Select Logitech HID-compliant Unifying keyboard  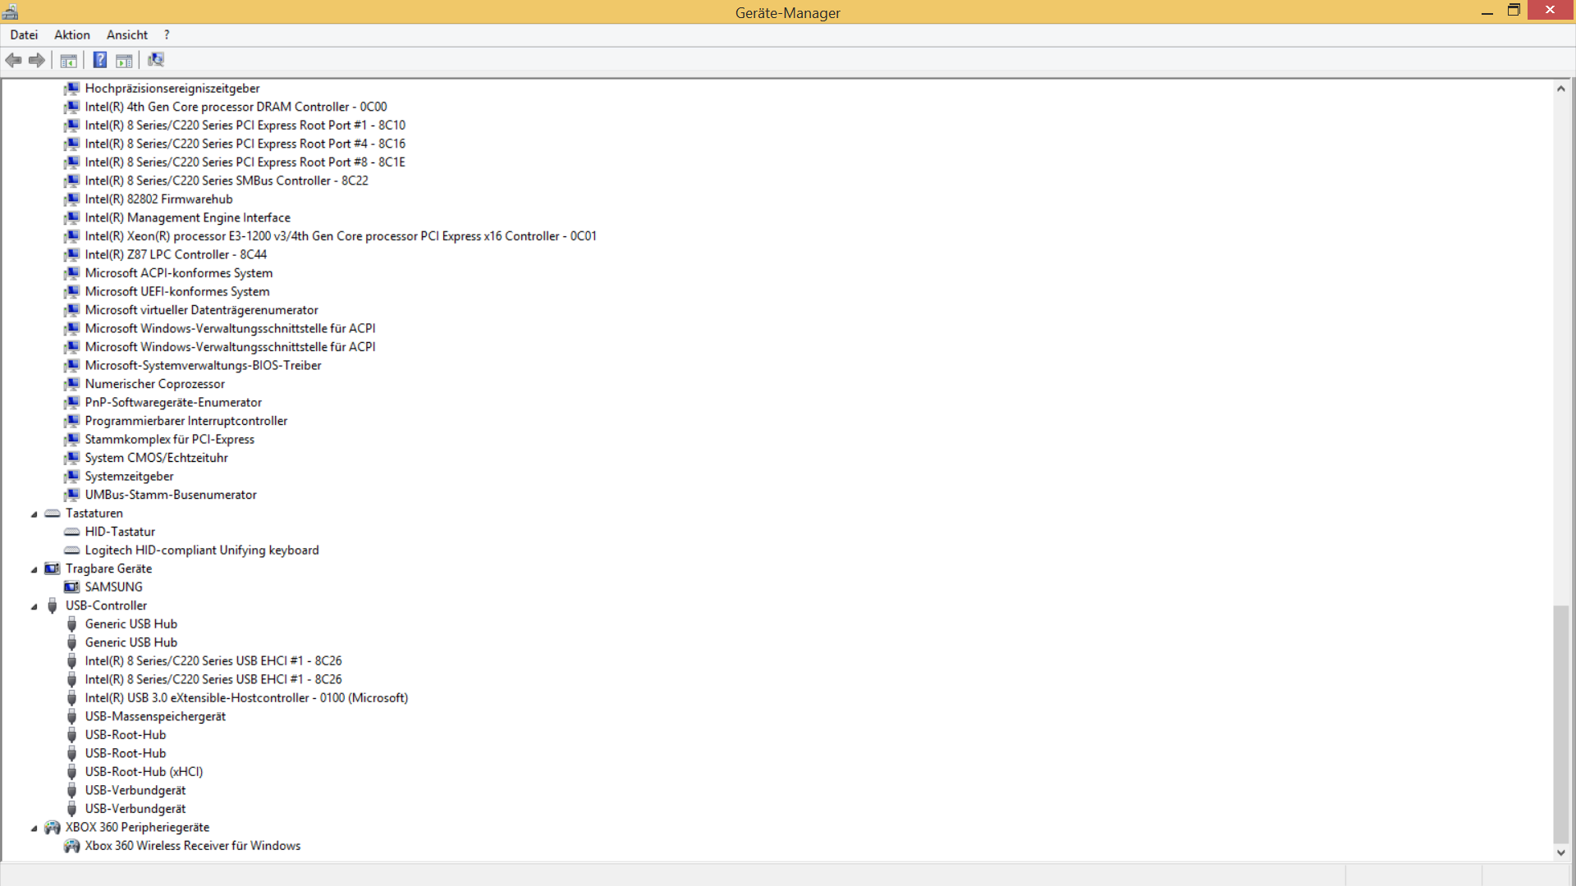click(202, 550)
